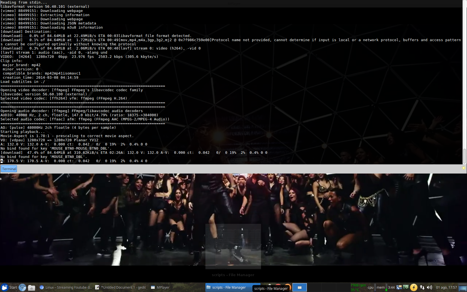This screenshot has width=467, height=292.
Task: Click the 'Clip info:' line
Action: pyautogui.click(x=12, y=61)
